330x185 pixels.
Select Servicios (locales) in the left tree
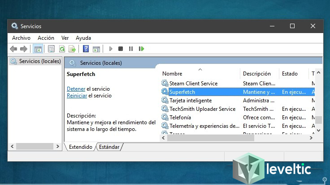click(x=39, y=61)
